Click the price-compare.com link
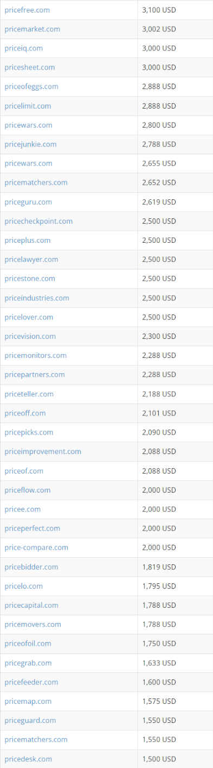The height and width of the screenshot is (768, 213). pos(36,547)
